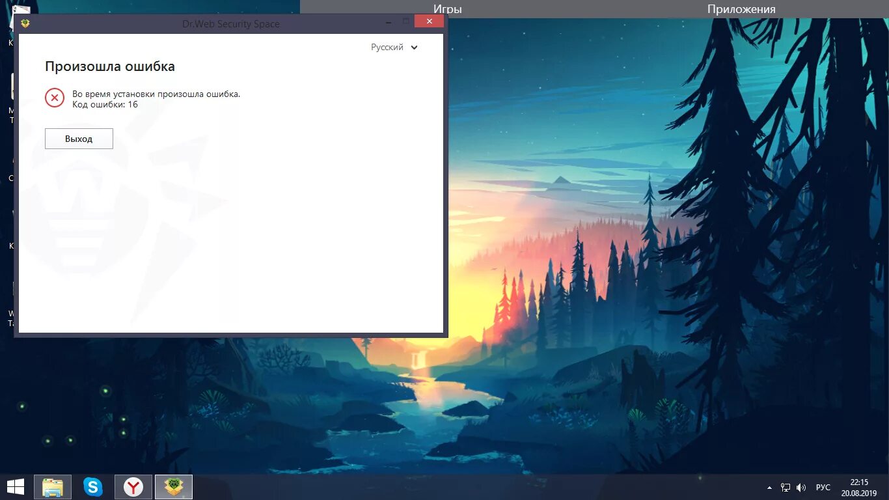The image size is (889, 500).
Task: Click the Dr.Web icon in title bar
Action: (25, 23)
